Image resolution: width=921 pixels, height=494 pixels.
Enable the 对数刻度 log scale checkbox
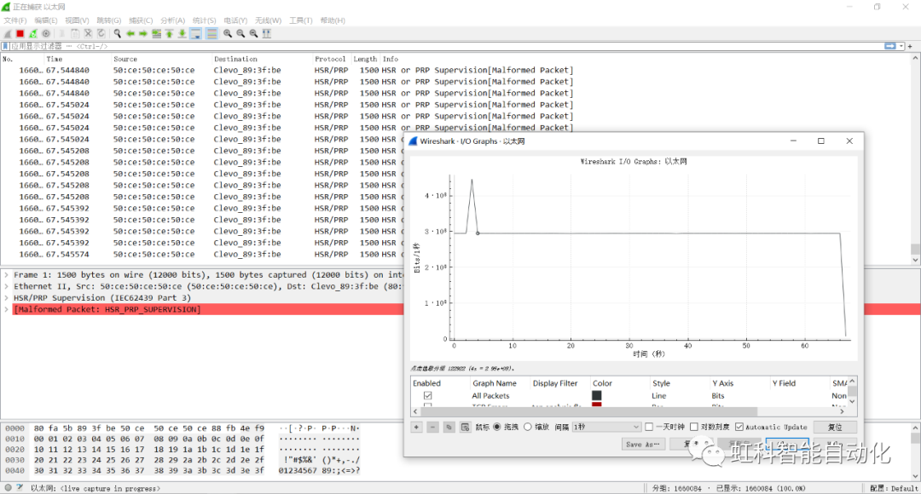coord(696,427)
